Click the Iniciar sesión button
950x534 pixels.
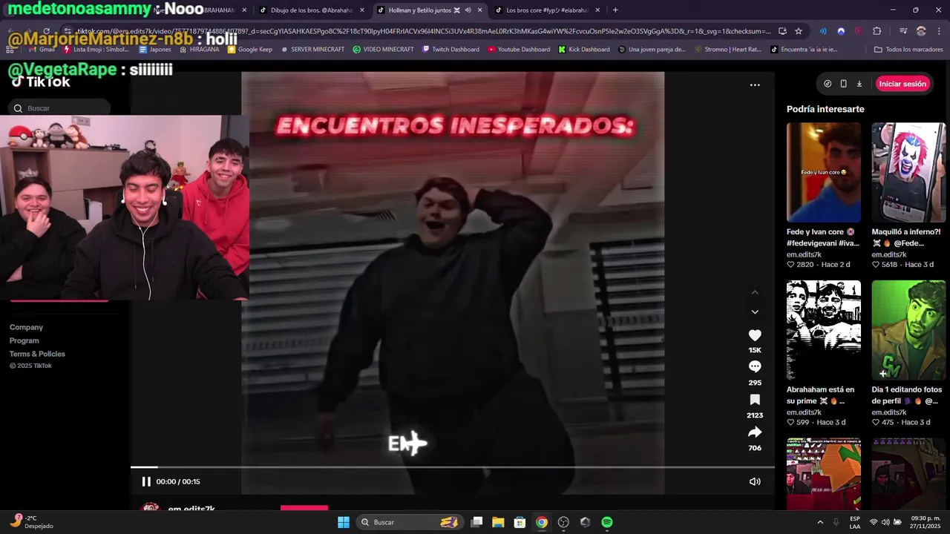[x=902, y=84]
